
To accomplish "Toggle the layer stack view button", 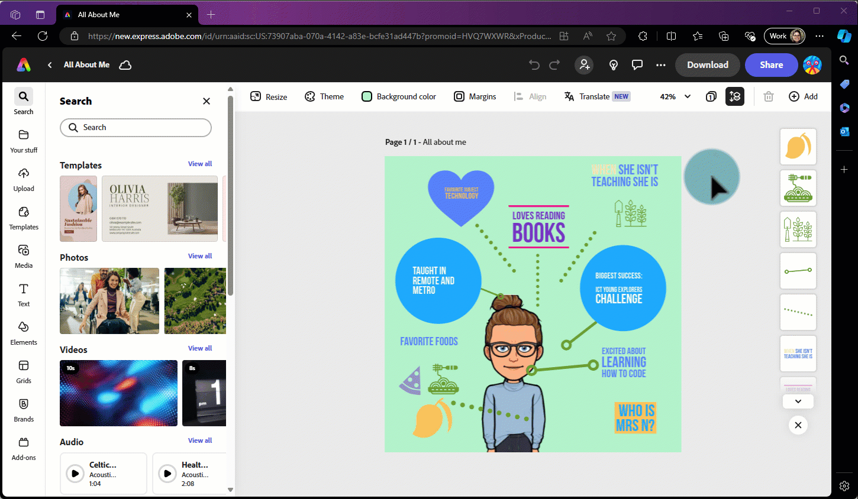I will (x=735, y=96).
